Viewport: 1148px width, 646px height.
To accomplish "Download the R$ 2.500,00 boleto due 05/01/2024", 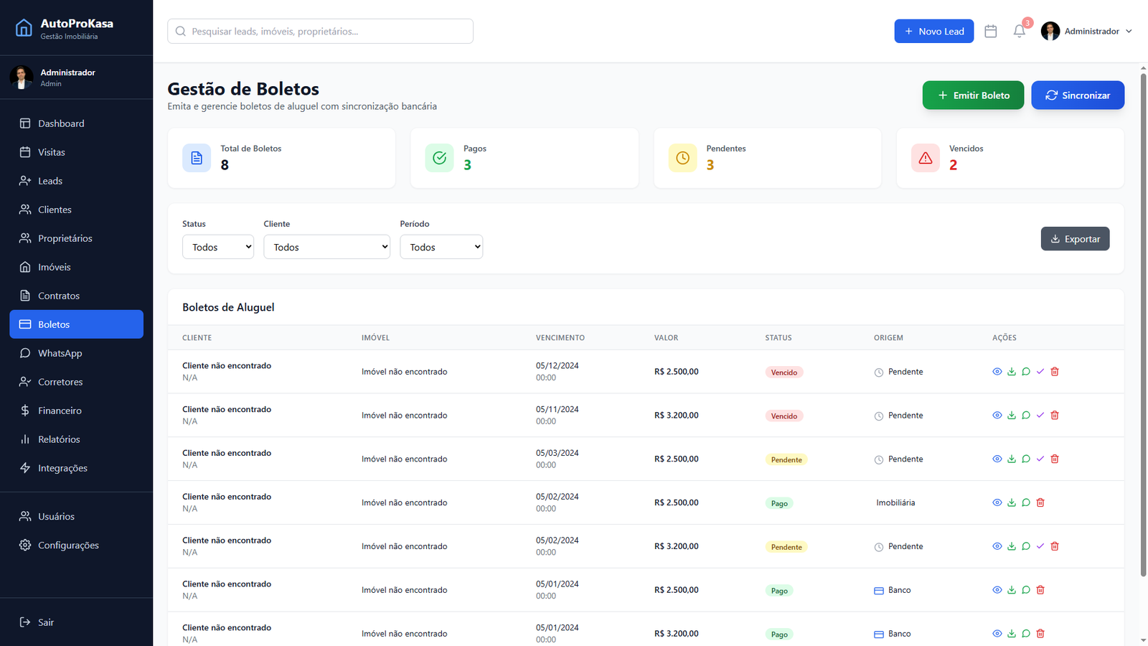I will (x=1012, y=590).
